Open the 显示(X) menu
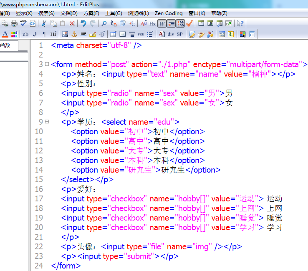The image size is (308, 271). (24, 13)
